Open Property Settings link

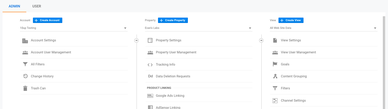pos(168,40)
